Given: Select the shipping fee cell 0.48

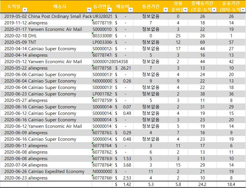Looking at the screenshot, I should click(123, 139).
